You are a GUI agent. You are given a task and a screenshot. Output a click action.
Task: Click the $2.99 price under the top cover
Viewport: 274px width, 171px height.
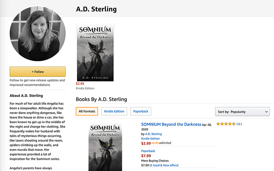80,83
